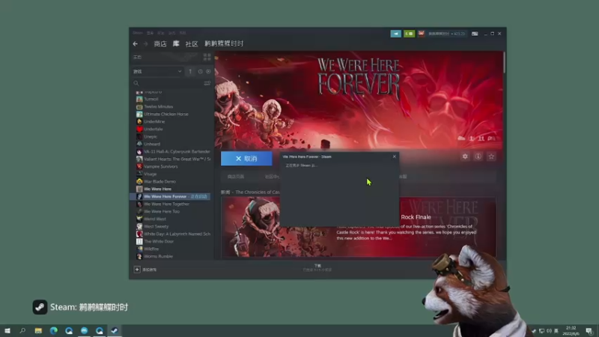This screenshot has width=599, height=337.
Task: Select Ultimate Chicken Horse in the list
Action: pos(165,115)
